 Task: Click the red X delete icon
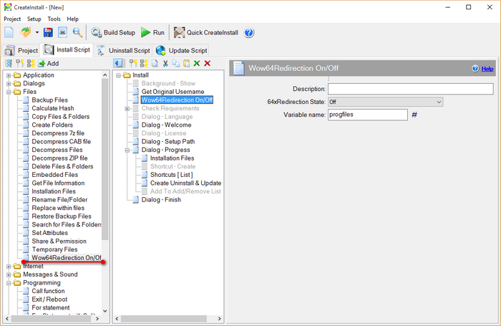pyautogui.click(x=208, y=63)
